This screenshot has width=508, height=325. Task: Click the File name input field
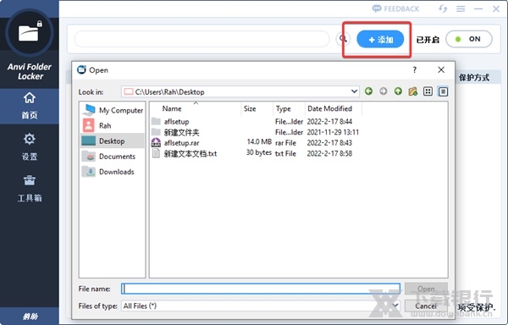click(261, 289)
